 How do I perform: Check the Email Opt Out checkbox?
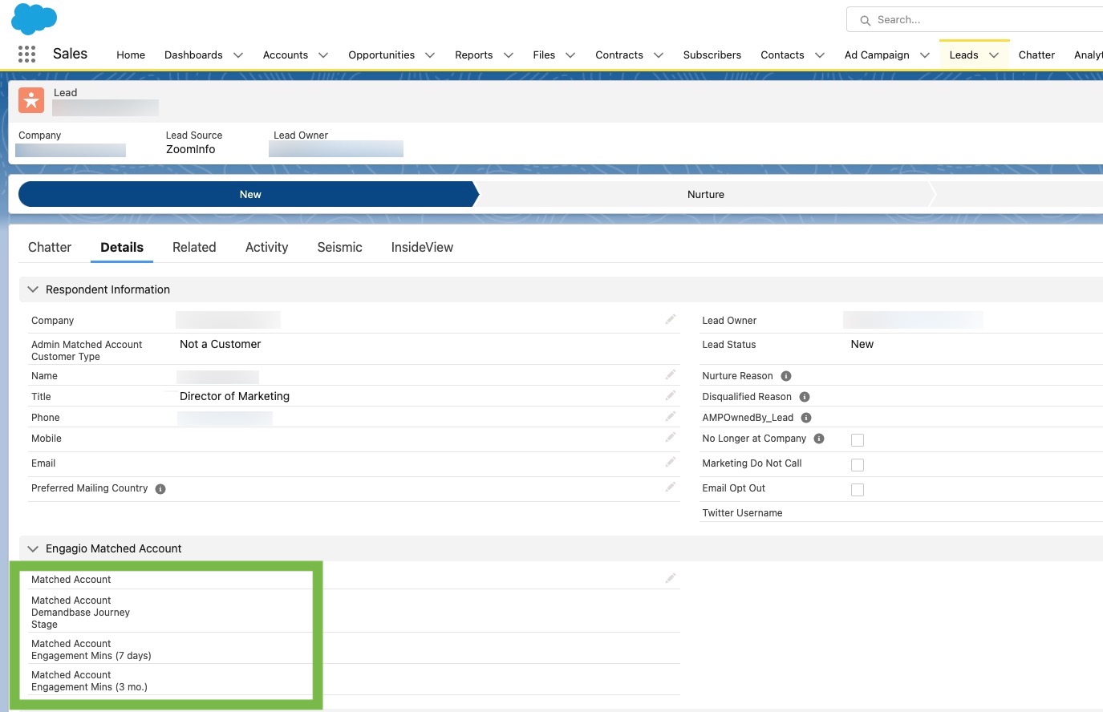[858, 490]
